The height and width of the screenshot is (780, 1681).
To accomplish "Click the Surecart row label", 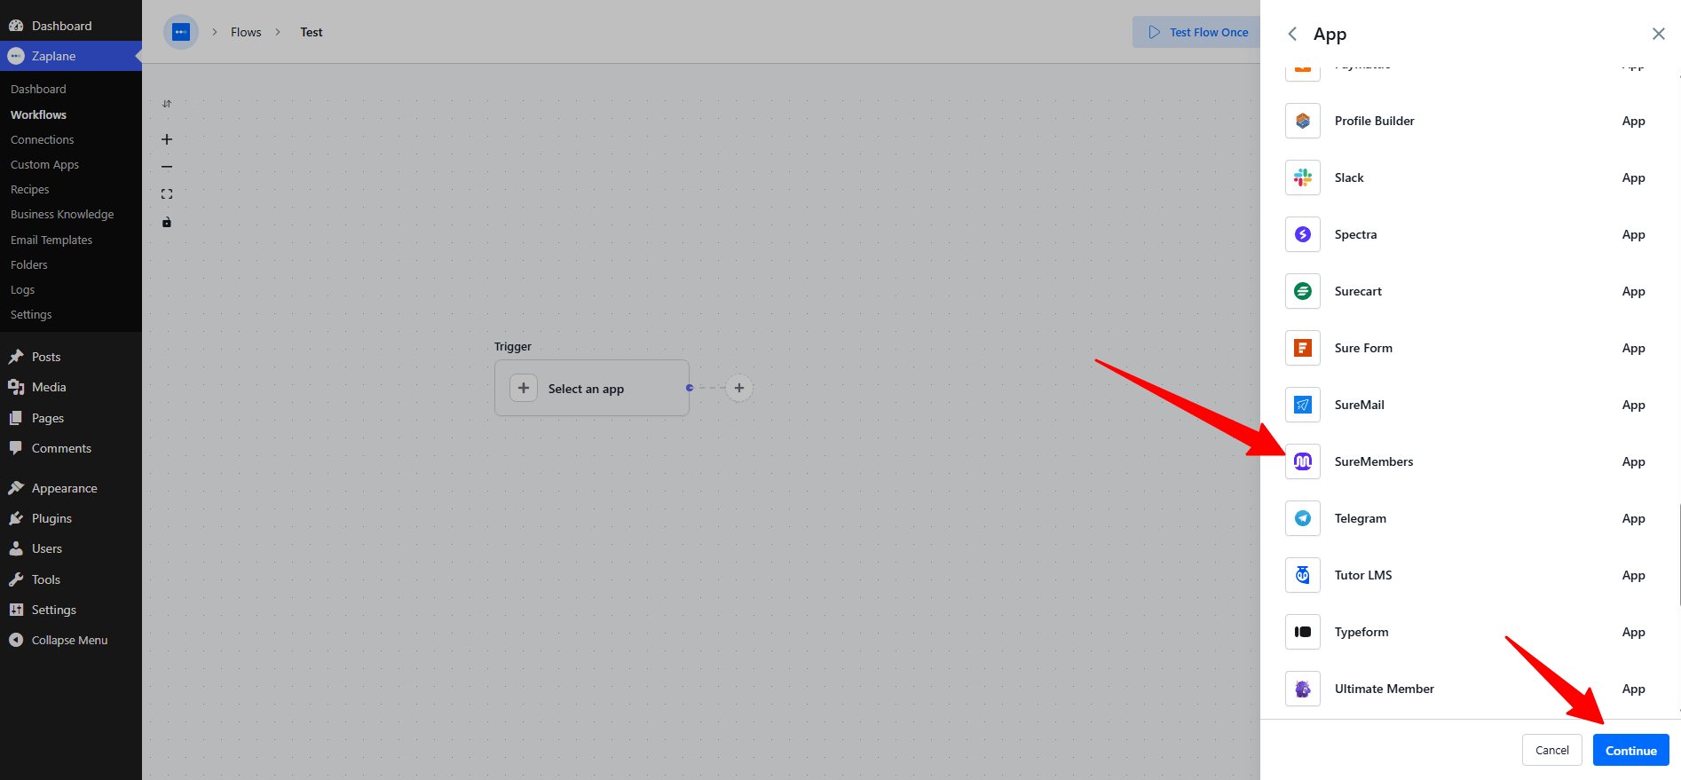I will pos(1358,291).
